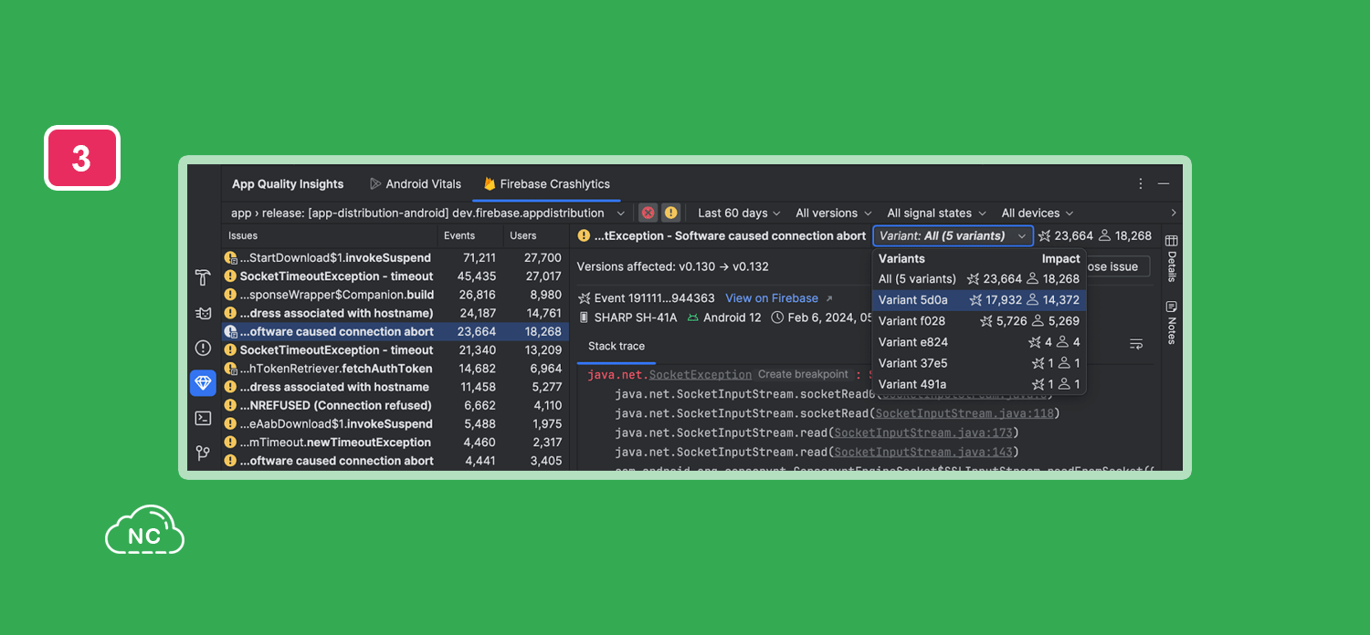Choose Variant 5d0a in the dropdown
1370x635 pixels.
coord(979,299)
